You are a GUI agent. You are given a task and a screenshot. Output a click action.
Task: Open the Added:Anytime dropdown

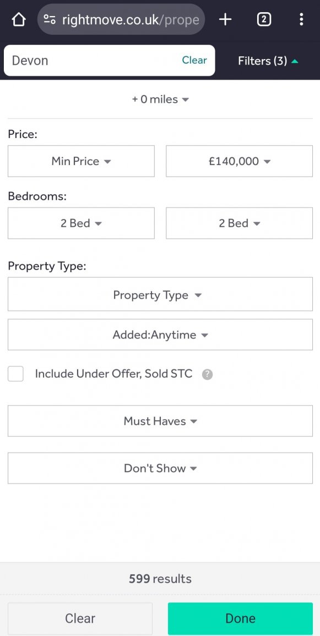click(160, 335)
